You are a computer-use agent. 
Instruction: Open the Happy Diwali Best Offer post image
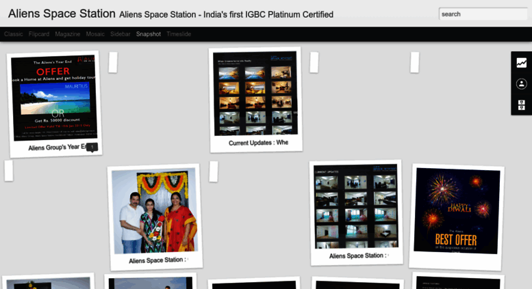(457, 211)
